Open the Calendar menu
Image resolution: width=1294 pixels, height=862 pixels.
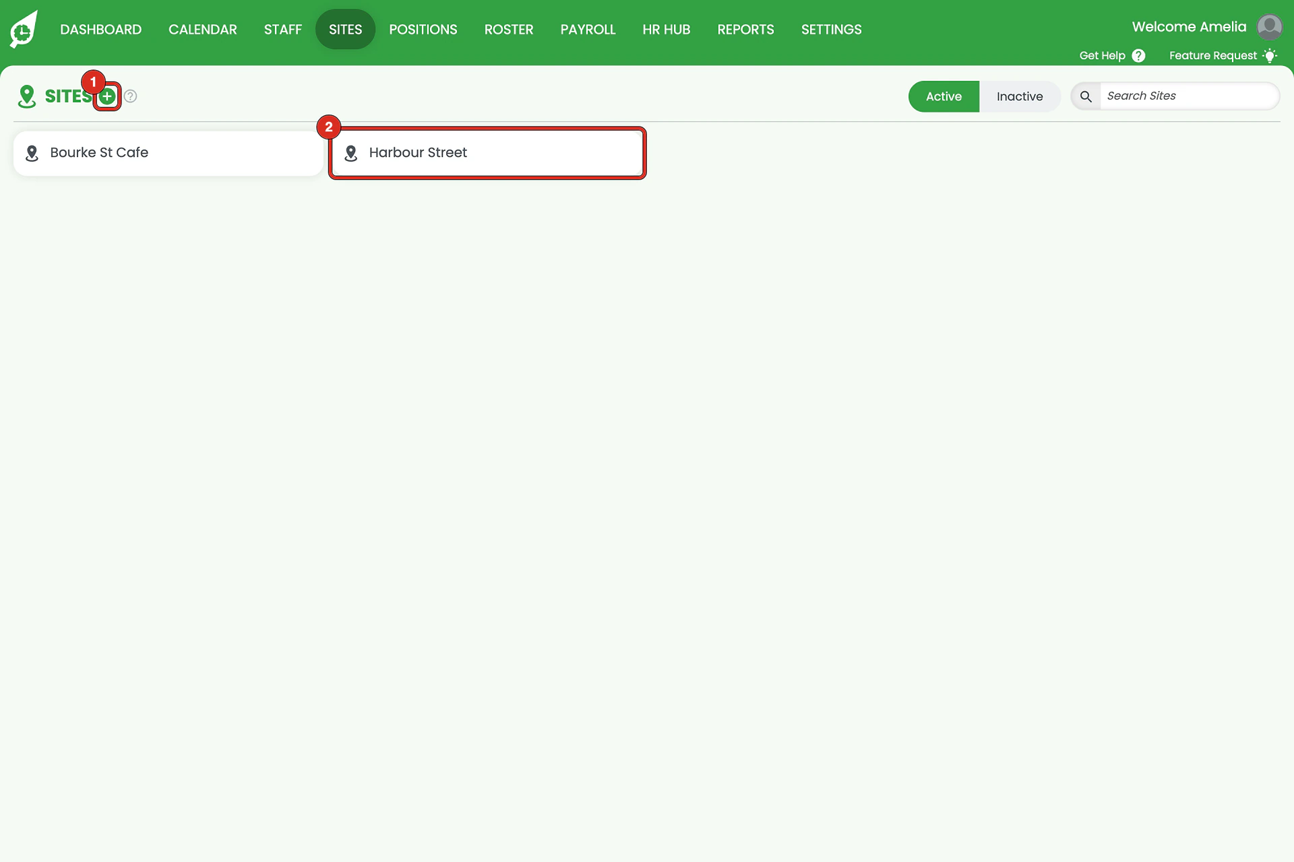pyautogui.click(x=203, y=29)
